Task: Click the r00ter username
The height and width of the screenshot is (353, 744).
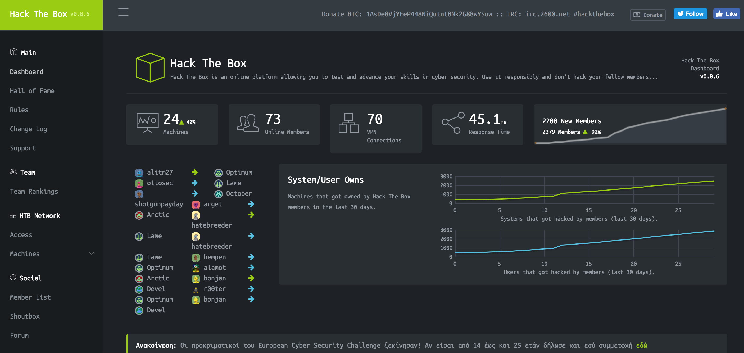Action: tap(215, 289)
